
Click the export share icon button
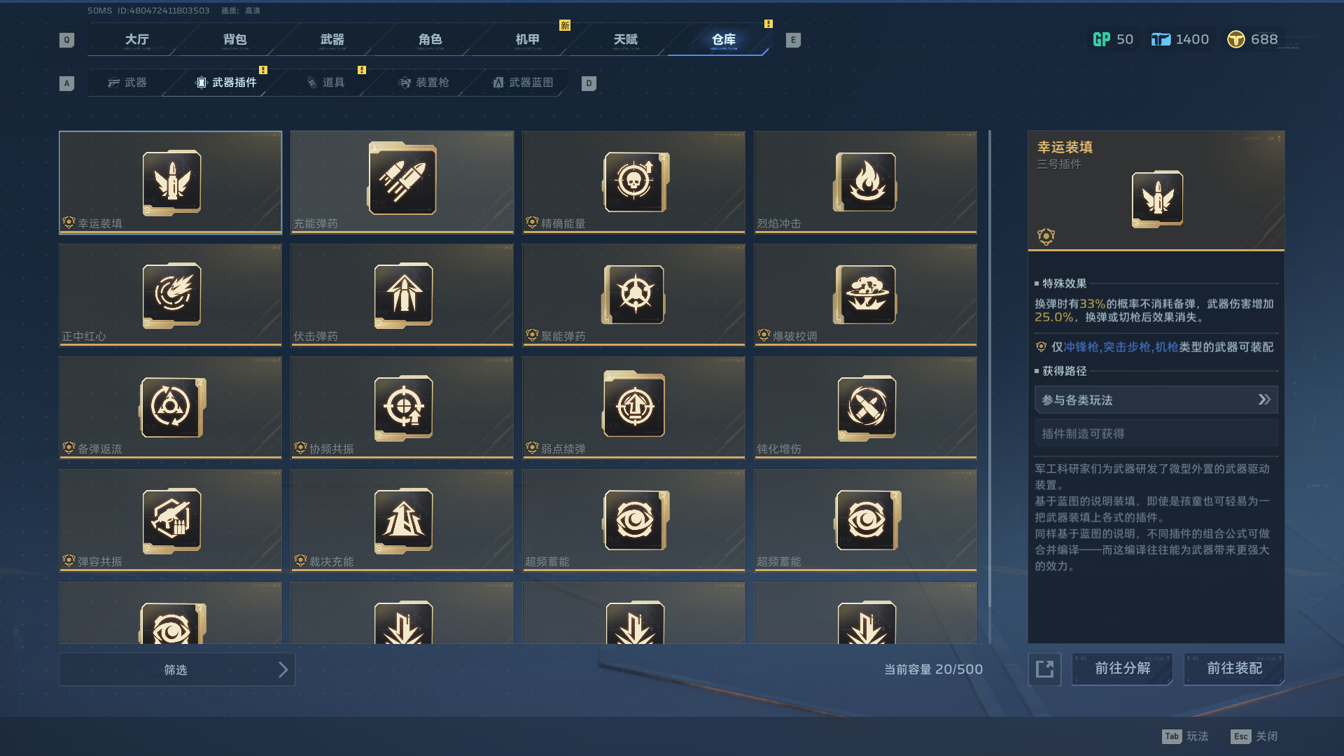[x=1044, y=669]
